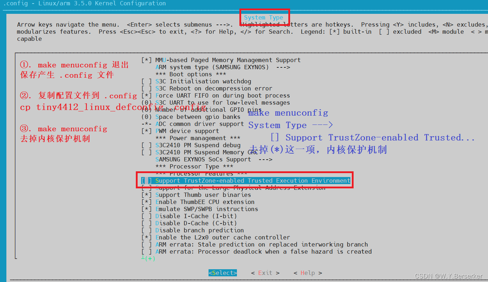Enable S3C Initialisation watchdog option
488x282 pixels.
click(196, 81)
